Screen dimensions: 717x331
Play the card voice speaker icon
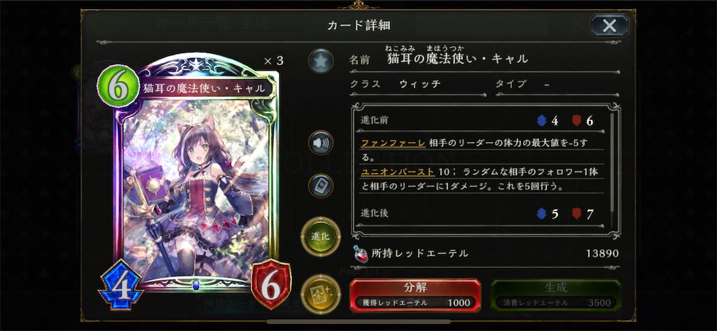321,143
